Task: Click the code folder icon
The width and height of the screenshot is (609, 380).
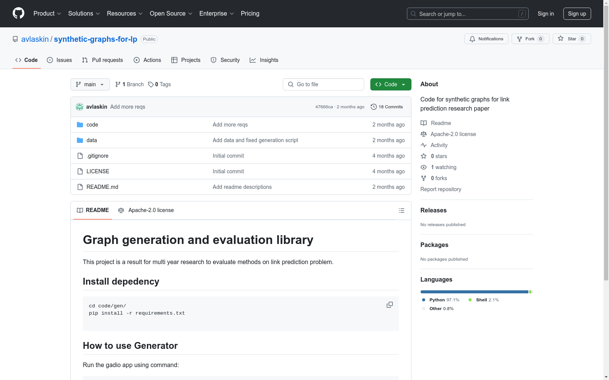Action: (x=80, y=125)
